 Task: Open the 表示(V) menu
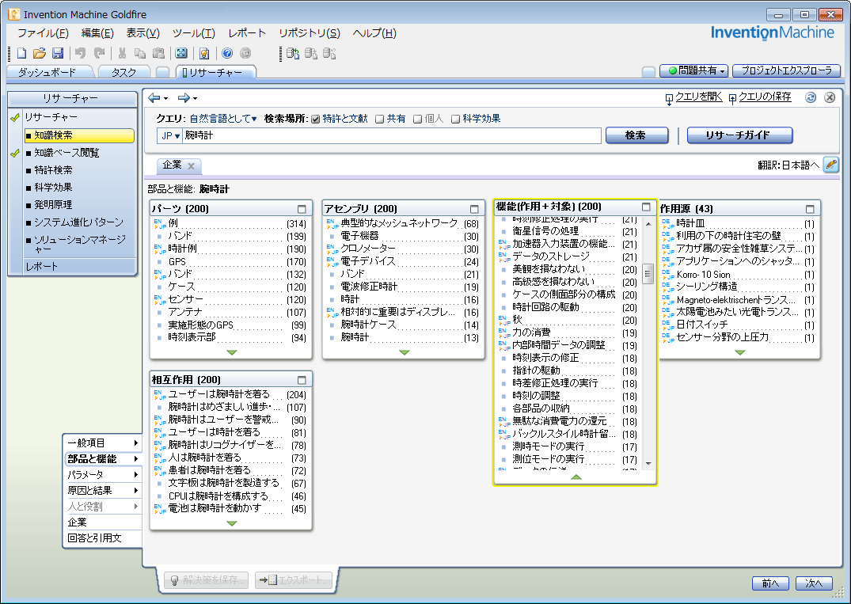142,33
